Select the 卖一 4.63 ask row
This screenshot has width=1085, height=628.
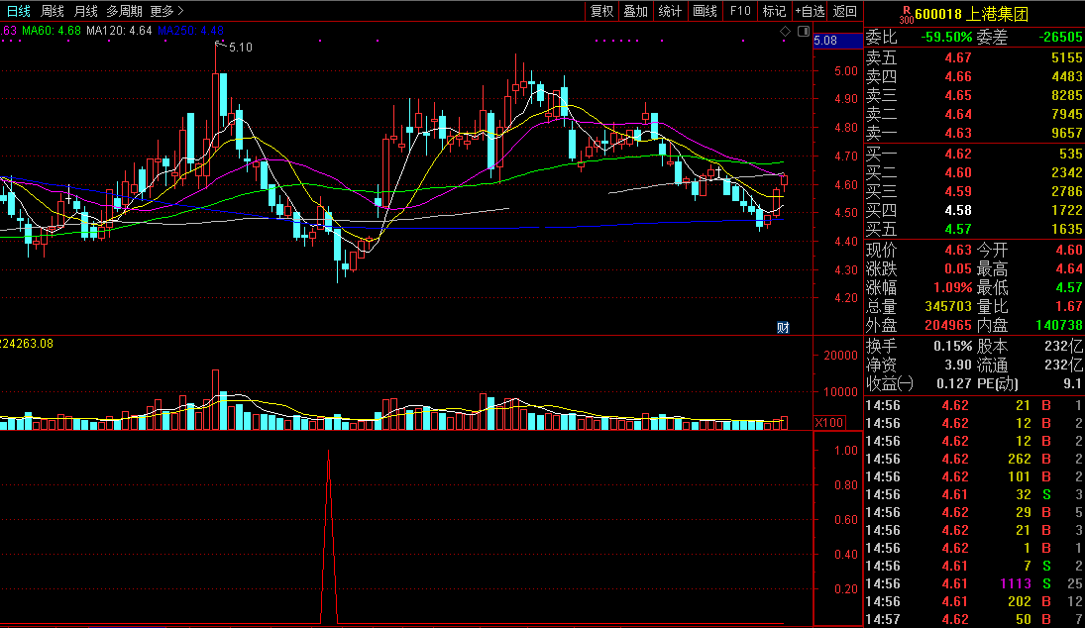pos(974,133)
